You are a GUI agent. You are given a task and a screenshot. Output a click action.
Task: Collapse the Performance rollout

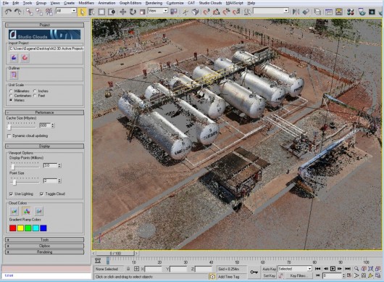point(45,112)
